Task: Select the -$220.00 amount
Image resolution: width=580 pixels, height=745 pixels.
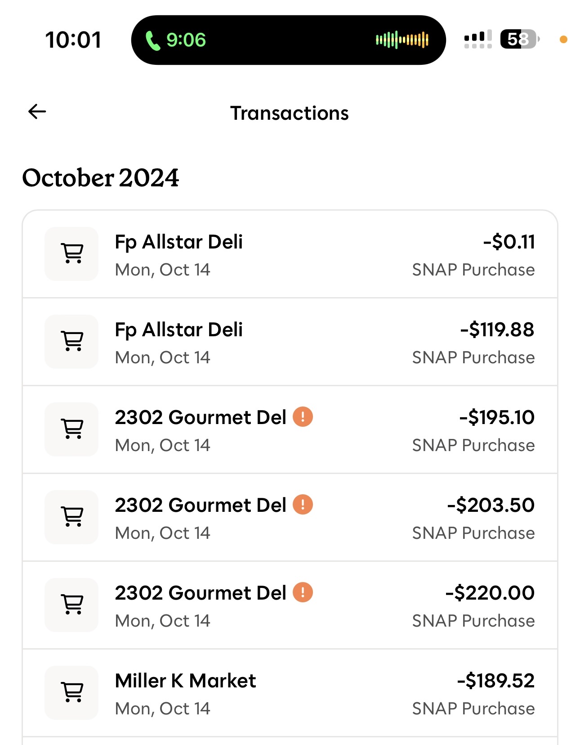Action: (490, 593)
